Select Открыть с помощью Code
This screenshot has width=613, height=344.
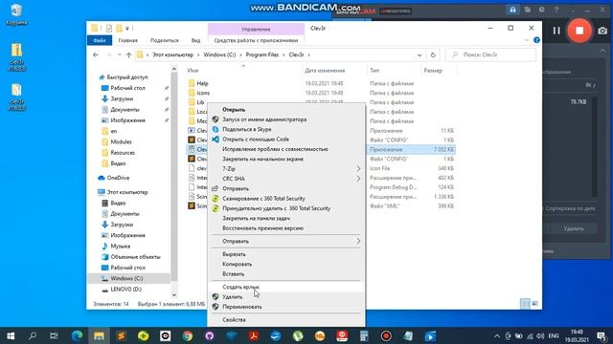pos(256,140)
